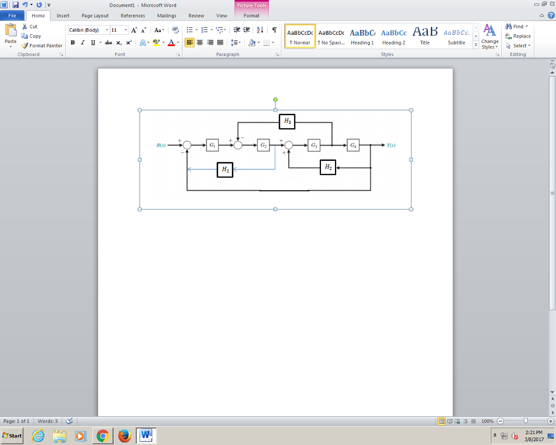Open the font size dropdown
The image size is (556, 445).
click(125, 30)
